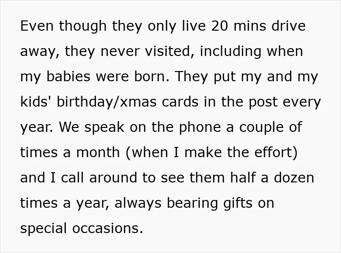341x253 pixels.
Task: Click the word "Even" at paragraph start
Action: (x=37, y=26)
